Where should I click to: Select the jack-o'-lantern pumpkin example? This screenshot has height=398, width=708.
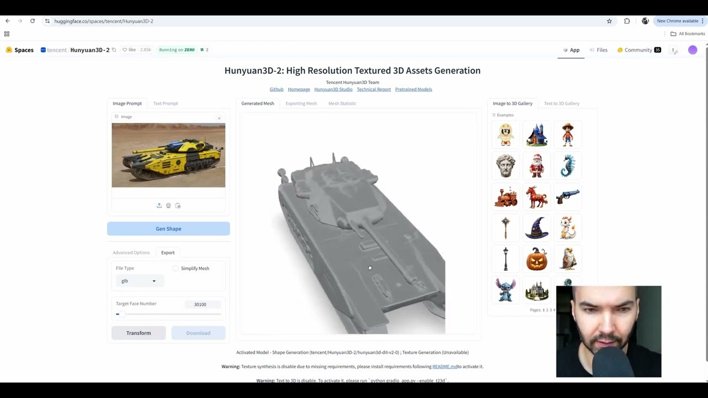(537, 259)
